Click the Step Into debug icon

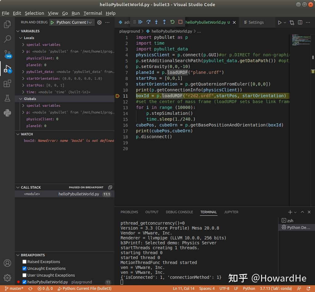point(156,22)
